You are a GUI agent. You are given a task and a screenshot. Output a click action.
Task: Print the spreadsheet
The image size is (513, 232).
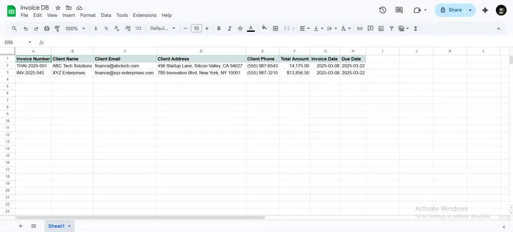47,28
